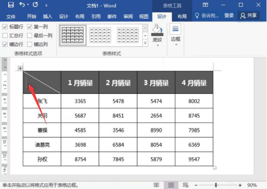Enable the 镶边列 banded columns checkbox
The width and height of the screenshot is (267, 189).
(x=29, y=44)
